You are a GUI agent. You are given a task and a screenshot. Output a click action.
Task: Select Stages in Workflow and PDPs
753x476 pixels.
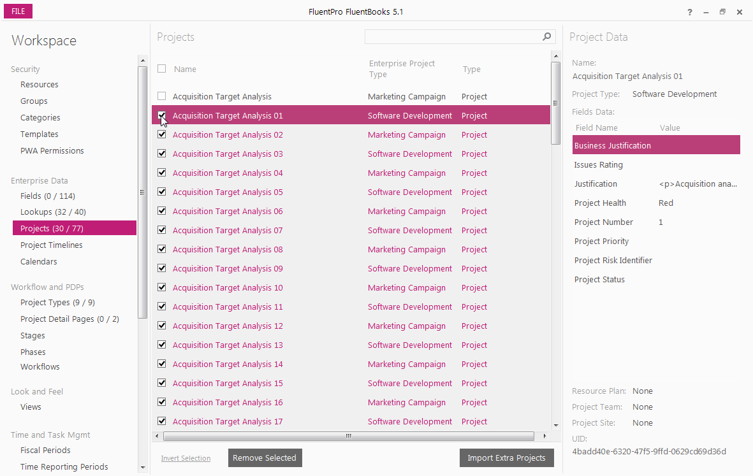(x=33, y=335)
